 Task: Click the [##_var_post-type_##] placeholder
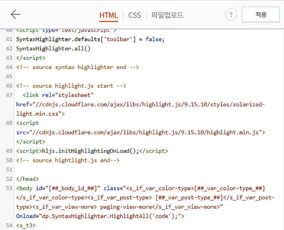[x=189, y=197]
